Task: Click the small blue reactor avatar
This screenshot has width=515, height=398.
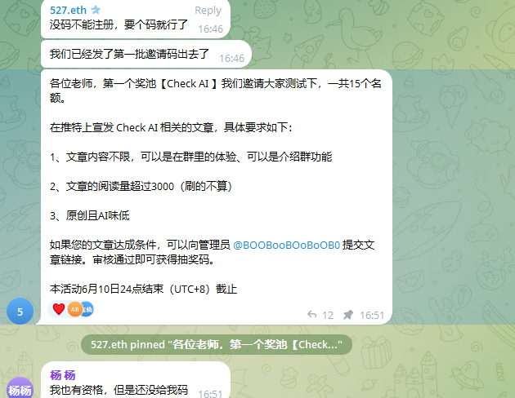Action: [88, 309]
